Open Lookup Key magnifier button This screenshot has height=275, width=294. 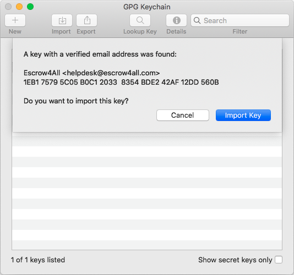pyautogui.click(x=140, y=20)
